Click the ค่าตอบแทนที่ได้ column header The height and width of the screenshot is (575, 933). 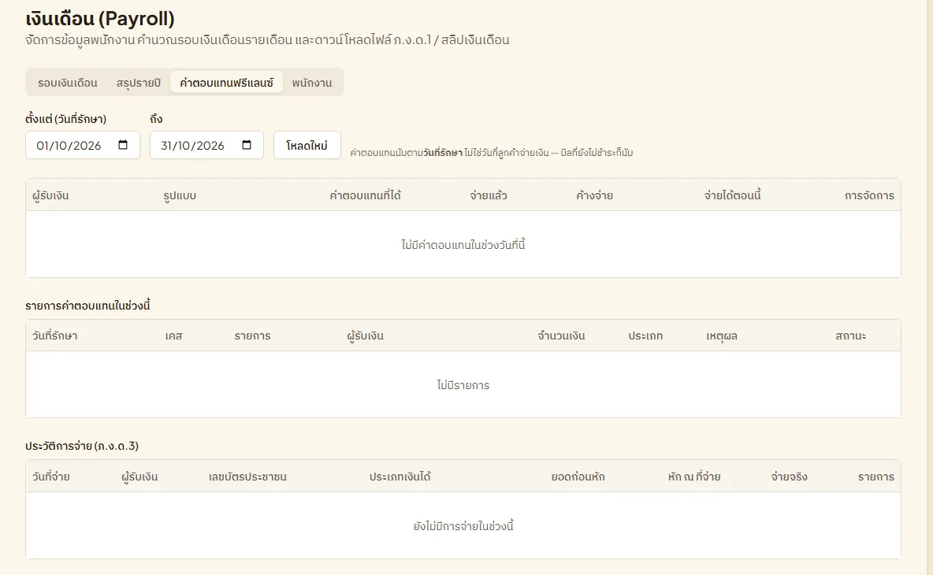366,195
